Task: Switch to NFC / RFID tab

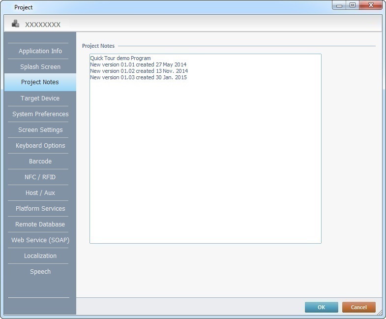Action: (40, 177)
